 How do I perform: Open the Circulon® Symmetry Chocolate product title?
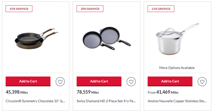(x=35, y=101)
